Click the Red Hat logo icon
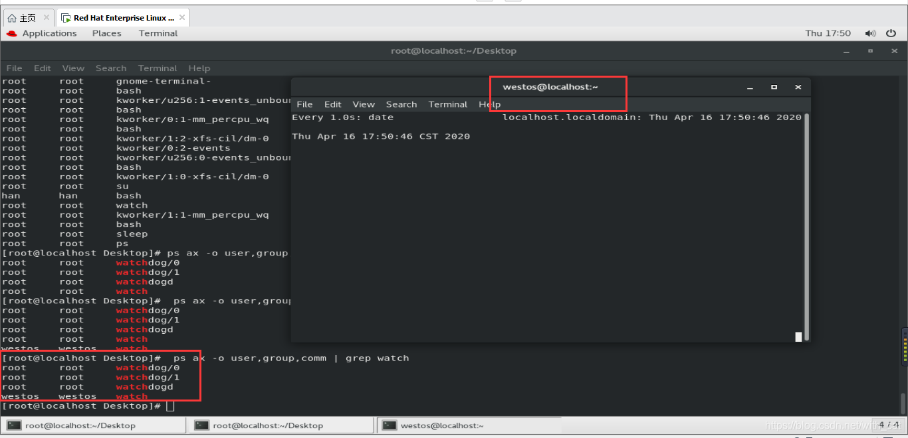This screenshot has width=908, height=438. pos(11,33)
